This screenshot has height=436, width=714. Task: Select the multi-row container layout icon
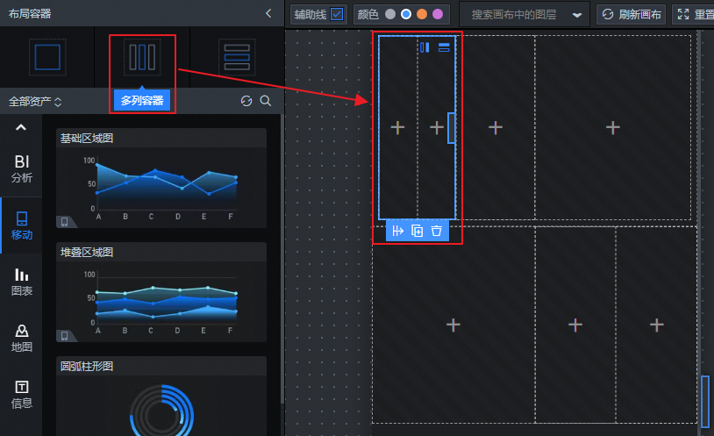coord(237,57)
